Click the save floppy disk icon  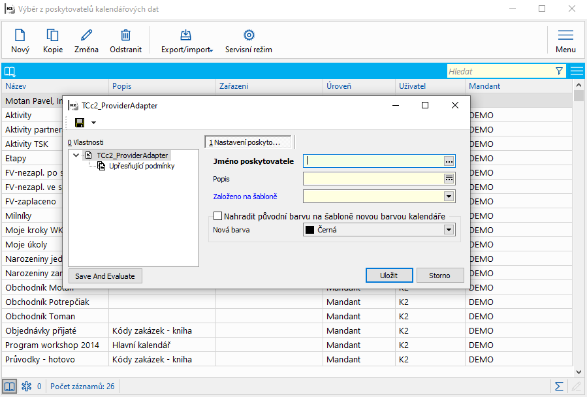click(x=80, y=123)
